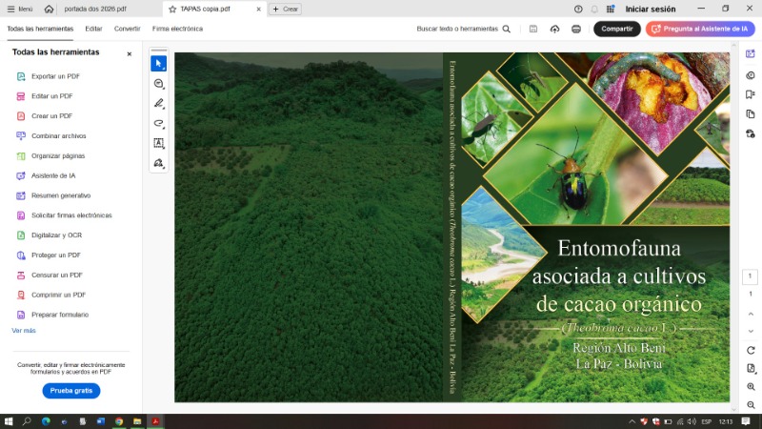Choose the add comment tool
This screenshot has height=429, width=762.
158,84
